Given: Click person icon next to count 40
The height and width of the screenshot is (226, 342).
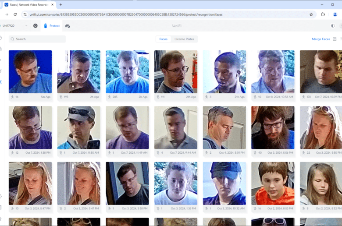Looking at the screenshot, I should tap(255, 152).
